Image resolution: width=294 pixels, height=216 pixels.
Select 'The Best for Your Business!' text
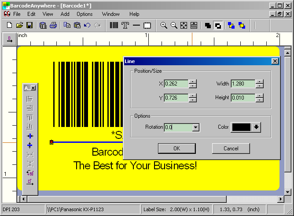pyautogui.click(x=135, y=165)
